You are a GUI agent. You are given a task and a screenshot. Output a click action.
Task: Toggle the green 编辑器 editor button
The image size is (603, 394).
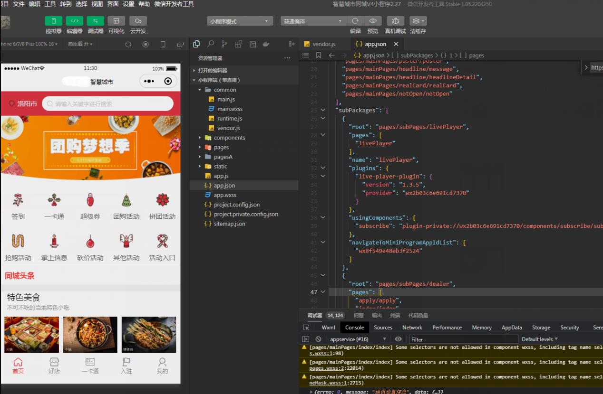coord(74,21)
